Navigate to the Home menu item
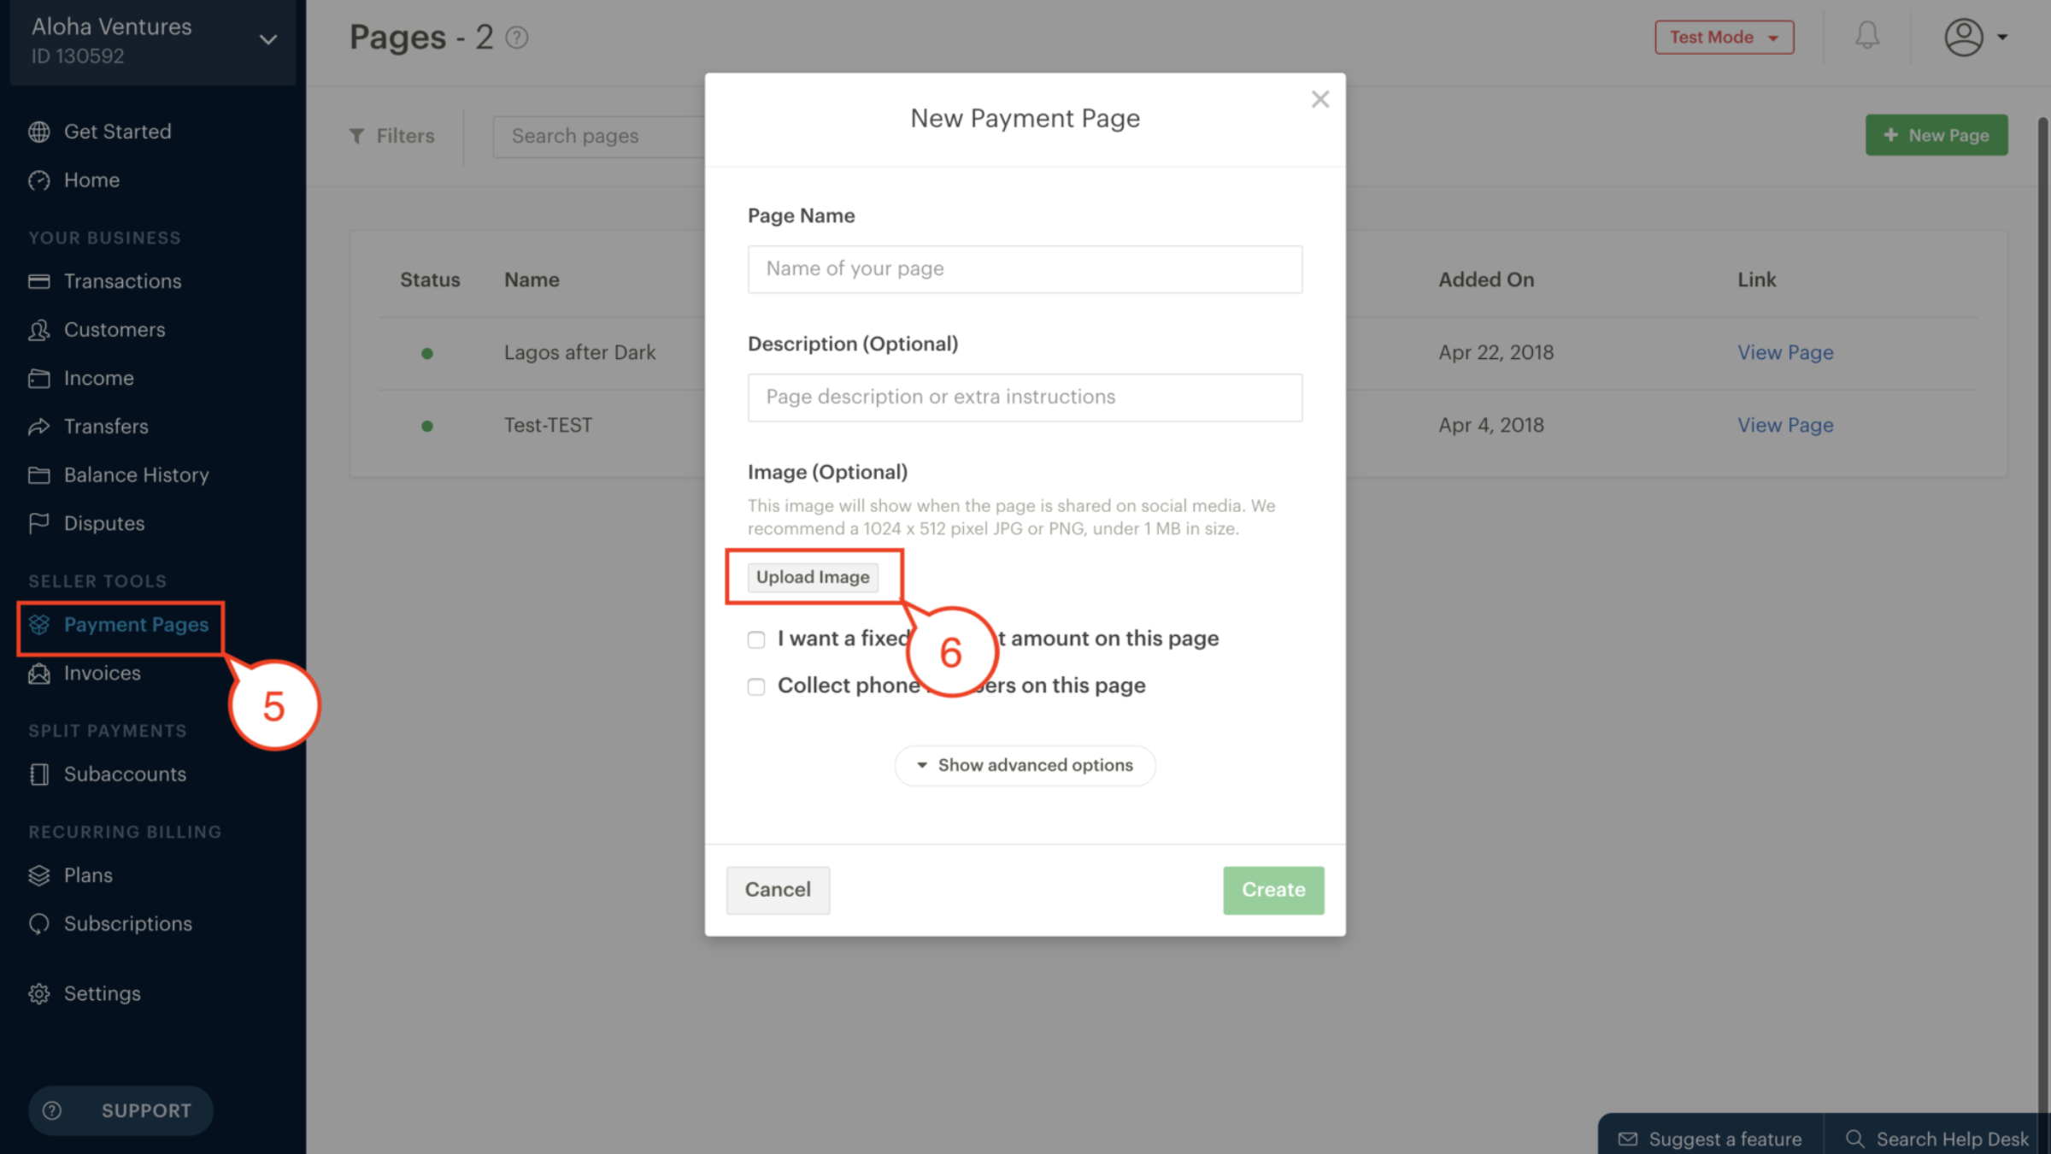 pos(91,180)
